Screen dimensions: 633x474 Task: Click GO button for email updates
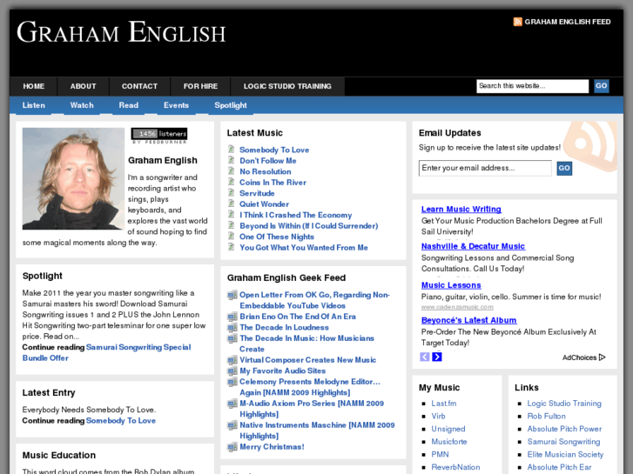(x=564, y=168)
